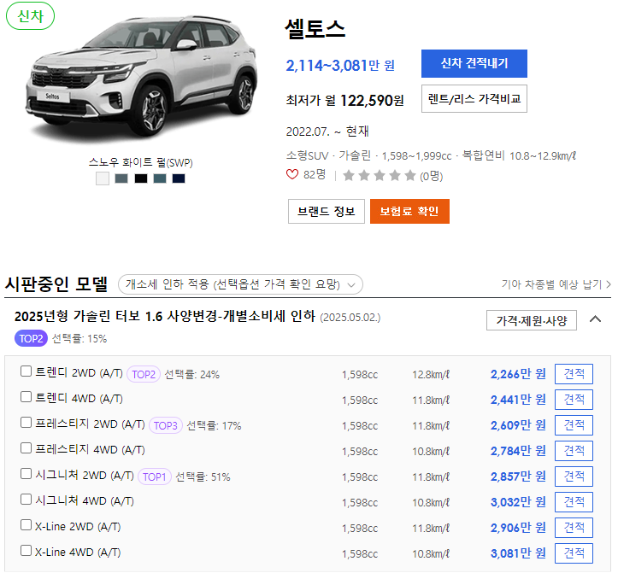The height and width of the screenshot is (573, 618).
Task: Open the 개소세 인하 적용 dropdown
Action: click(x=240, y=284)
